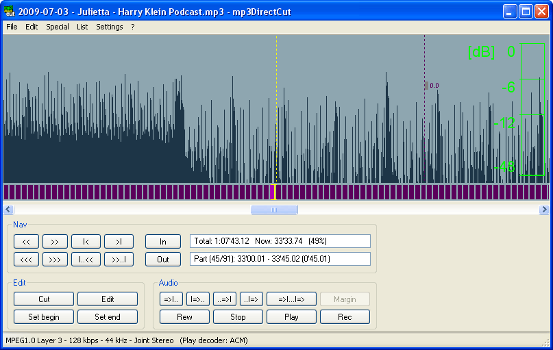553x350 pixels.
Task: Click the yellow play position marker in the cue bar
Action: 273,192
